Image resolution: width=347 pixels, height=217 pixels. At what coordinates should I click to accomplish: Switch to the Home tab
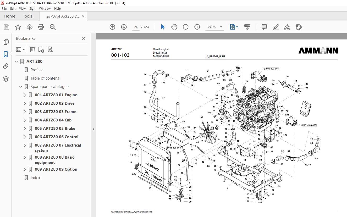click(10, 16)
